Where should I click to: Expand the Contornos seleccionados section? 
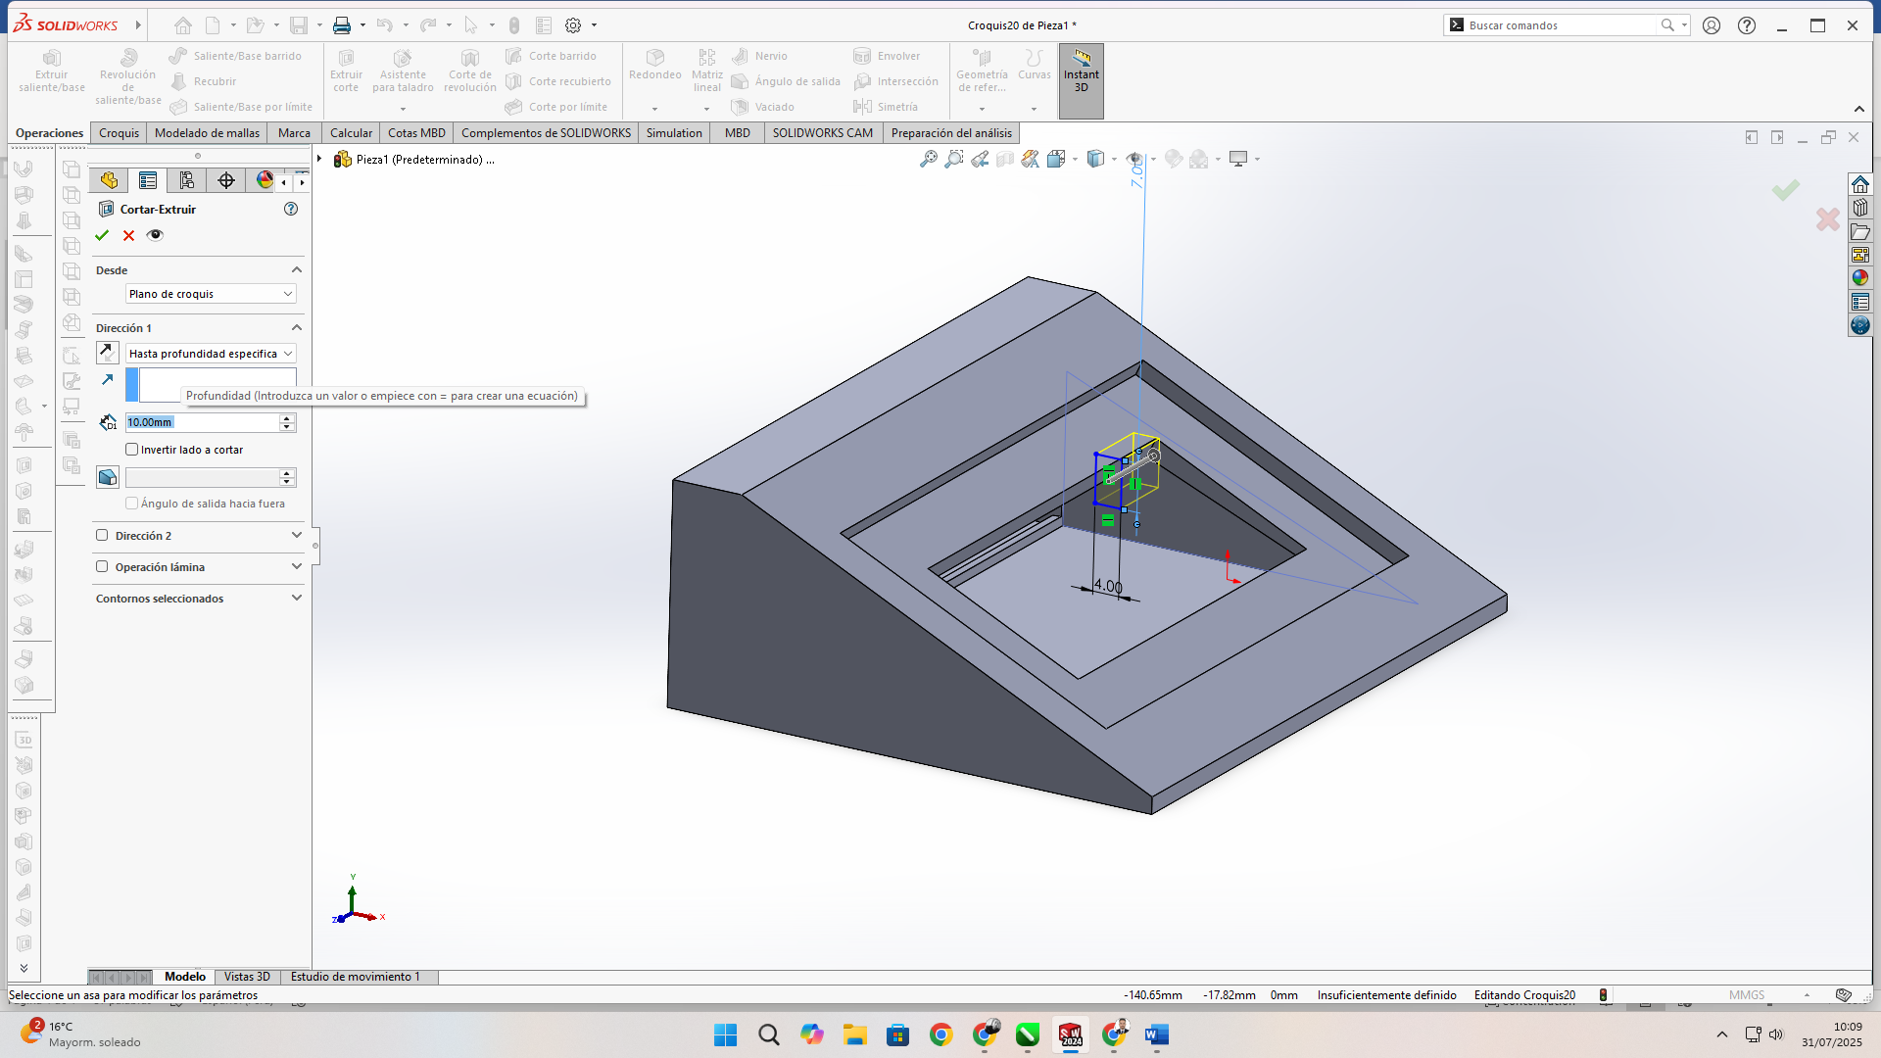[296, 598]
